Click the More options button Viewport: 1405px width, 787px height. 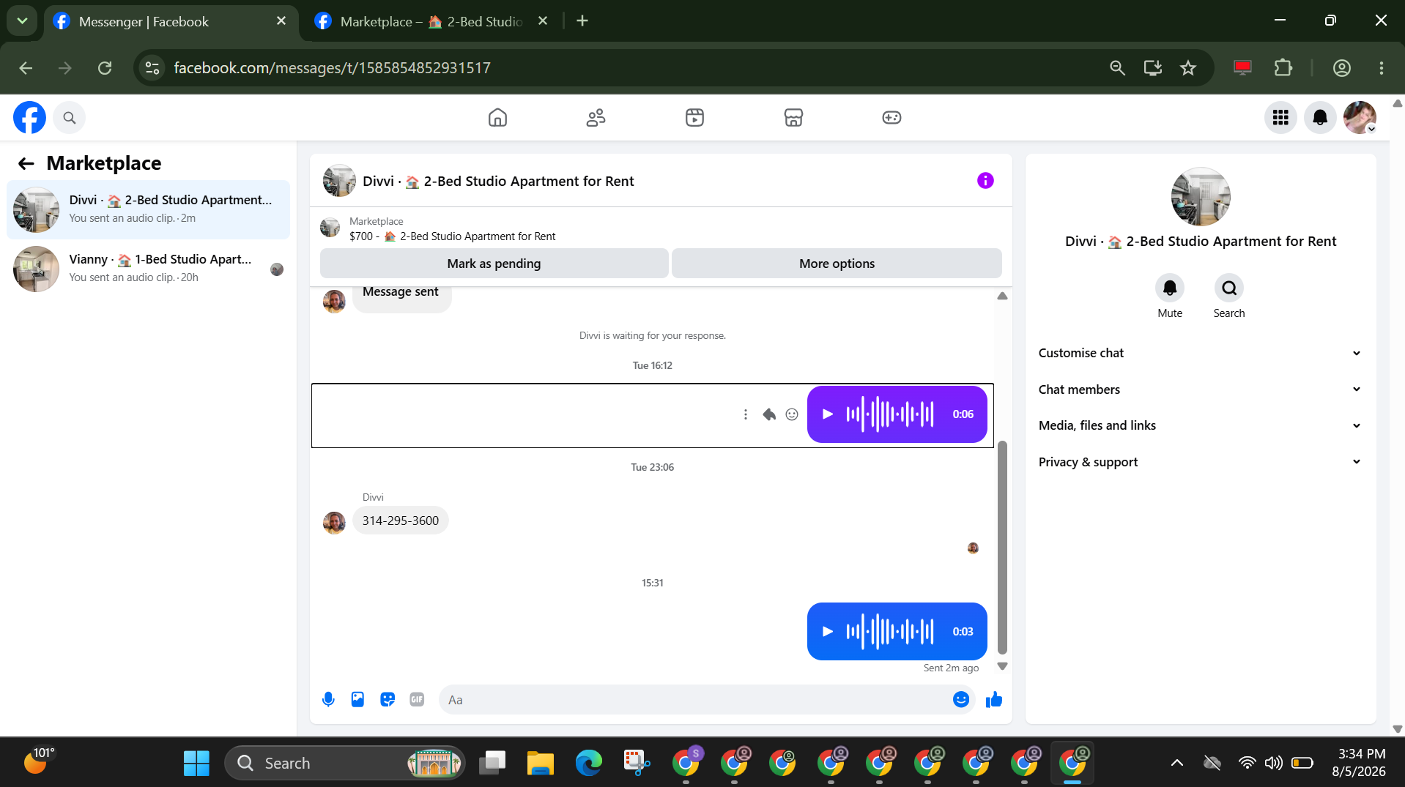(x=837, y=264)
